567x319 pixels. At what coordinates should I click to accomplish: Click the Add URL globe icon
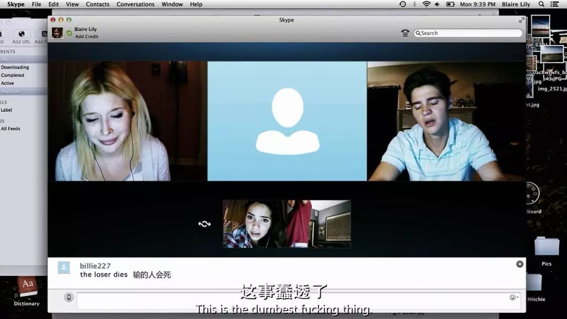coord(21,34)
